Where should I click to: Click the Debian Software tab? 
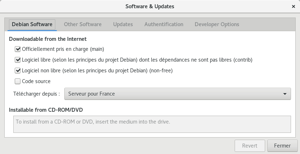(x=32, y=24)
